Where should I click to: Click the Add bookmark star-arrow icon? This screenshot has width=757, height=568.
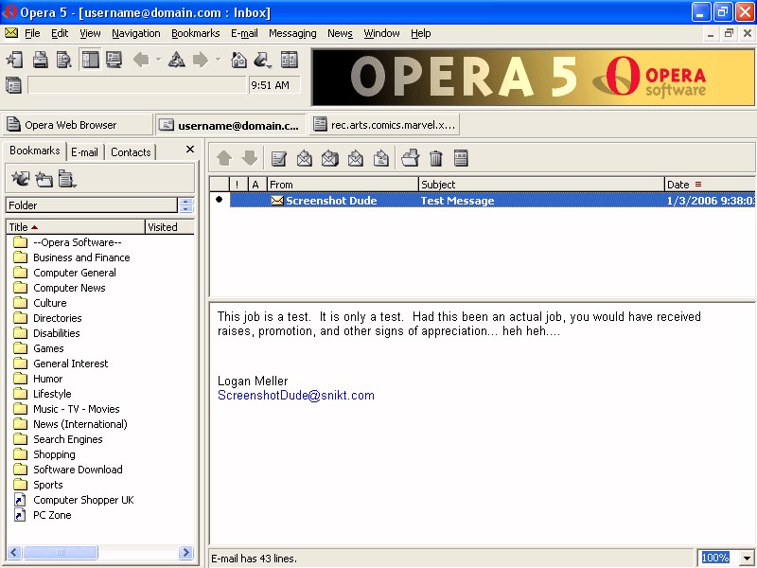click(x=20, y=179)
